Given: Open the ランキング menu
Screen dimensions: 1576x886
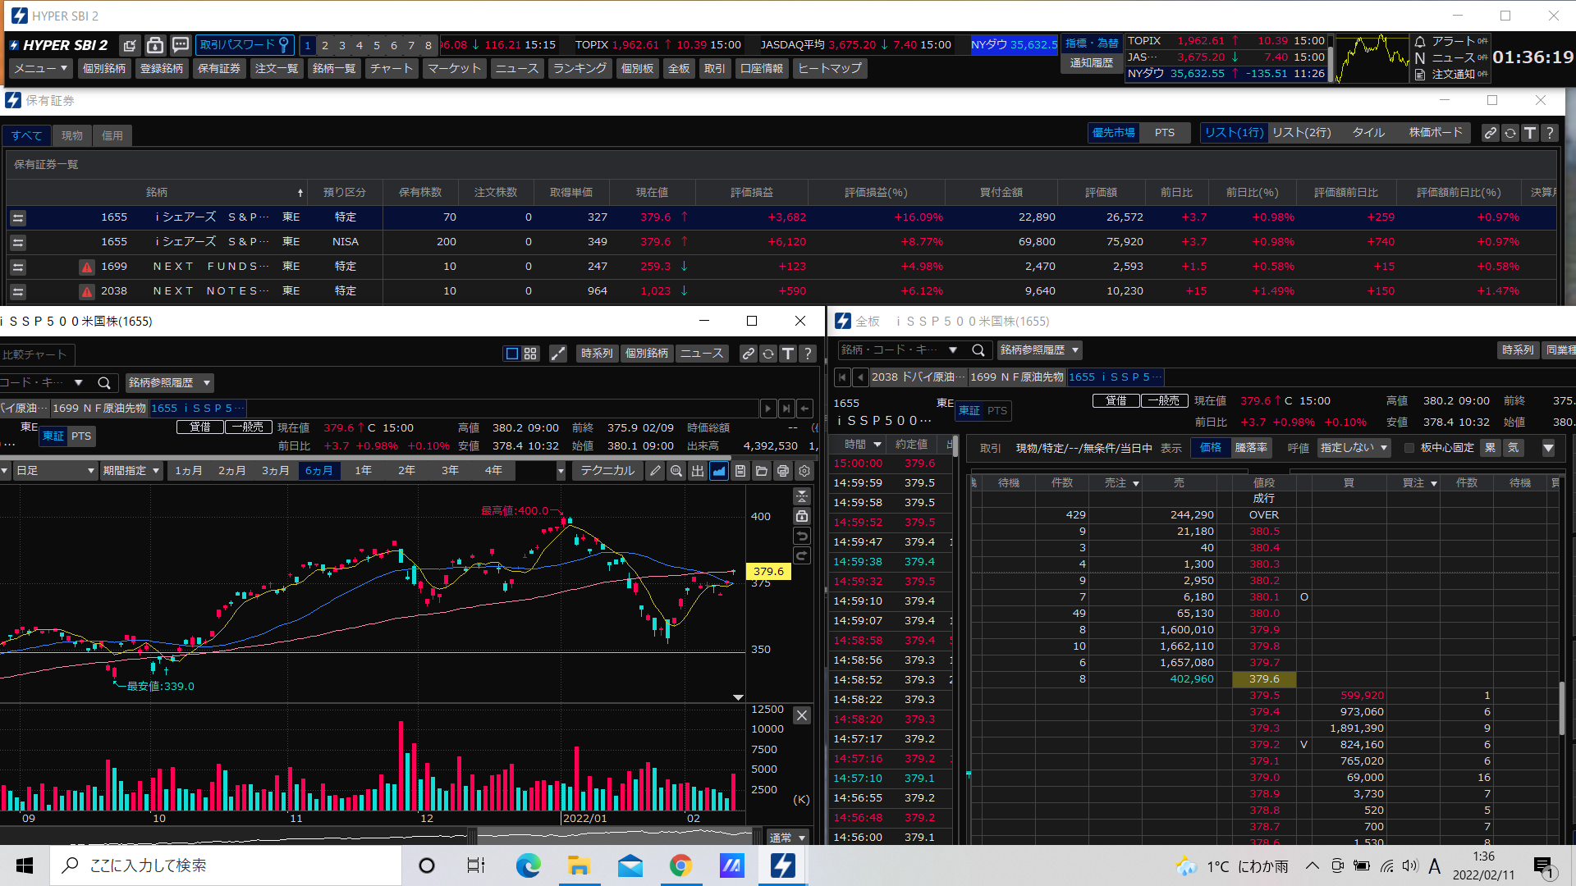Looking at the screenshot, I should 580,69.
